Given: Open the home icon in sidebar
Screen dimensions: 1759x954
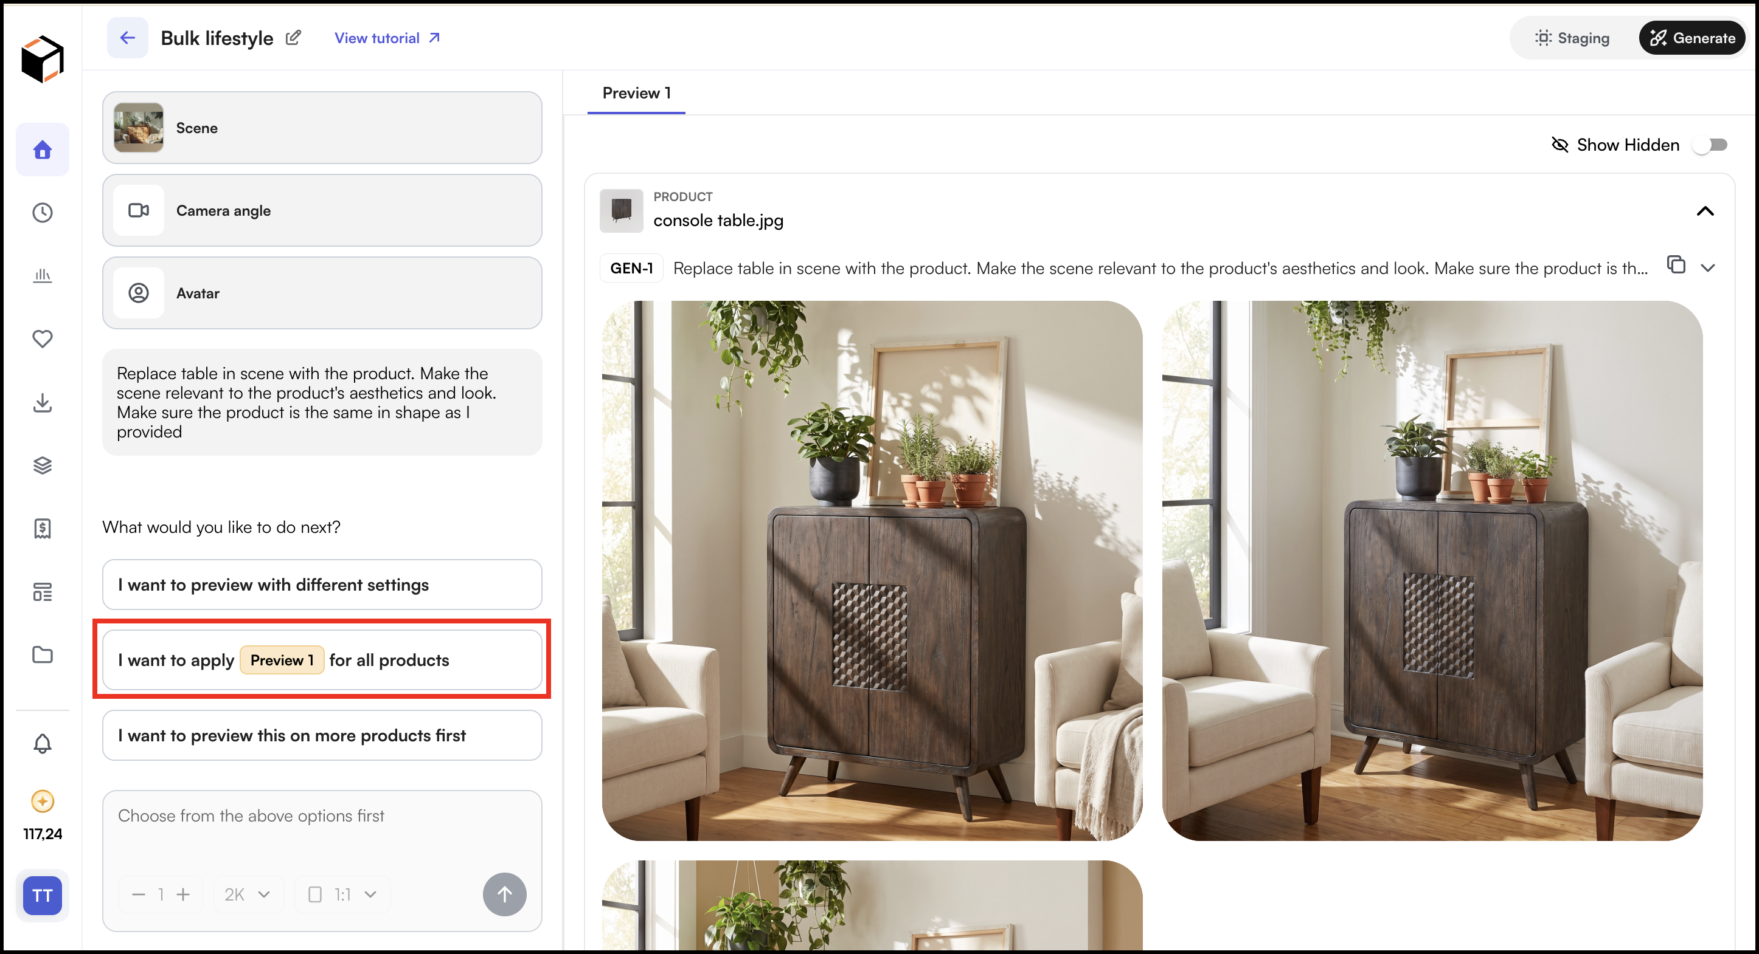Looking at the screenshot, I should click(x=43, y=149).
